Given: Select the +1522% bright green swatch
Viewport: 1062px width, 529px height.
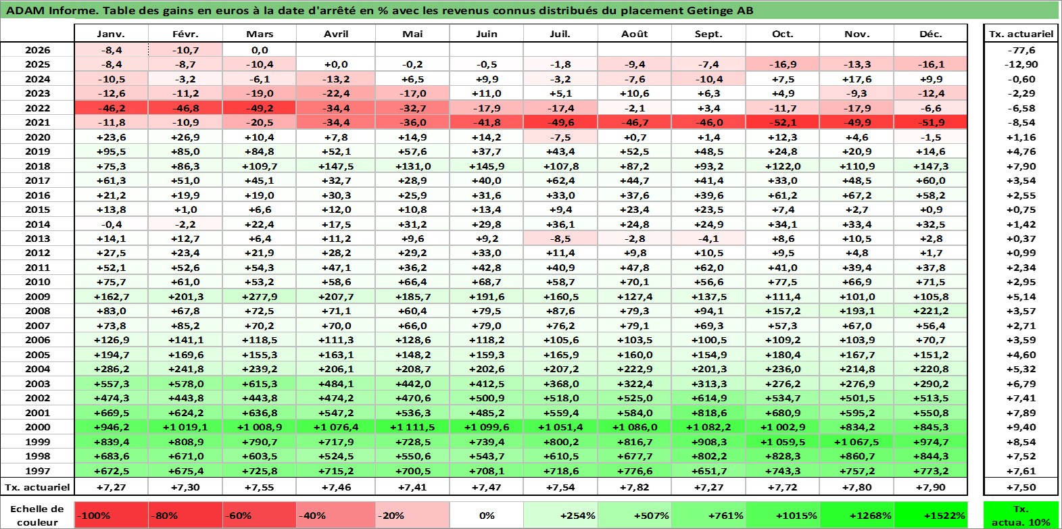Looking at the screenshot, I should click(x=931, y=515).
